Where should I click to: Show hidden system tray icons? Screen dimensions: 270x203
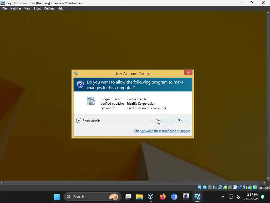223,197
